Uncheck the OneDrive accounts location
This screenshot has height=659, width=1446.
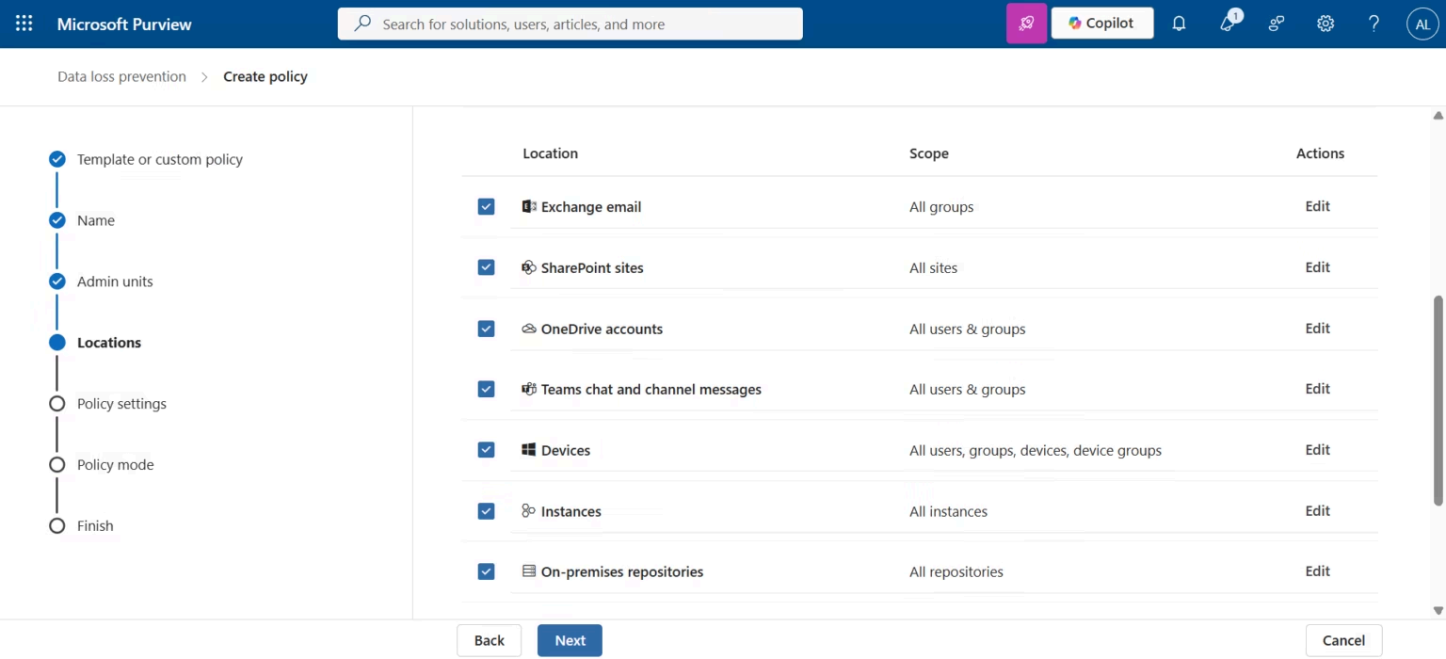click(x=486, y=329)
